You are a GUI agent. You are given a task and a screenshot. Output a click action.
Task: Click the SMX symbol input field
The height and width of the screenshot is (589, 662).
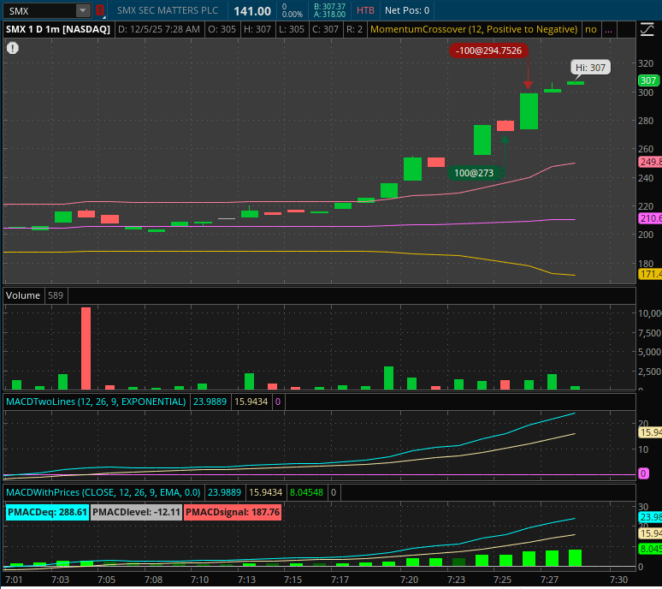click(x=38, y=11)
